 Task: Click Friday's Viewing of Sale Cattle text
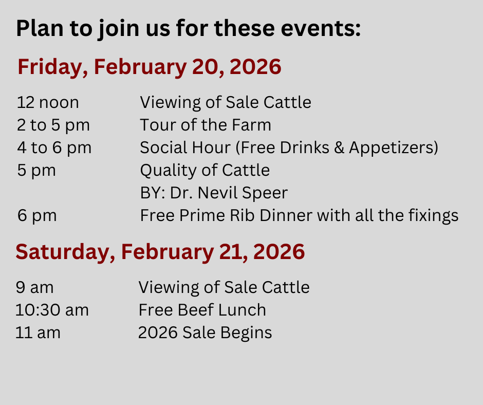[x=226, y=102]
